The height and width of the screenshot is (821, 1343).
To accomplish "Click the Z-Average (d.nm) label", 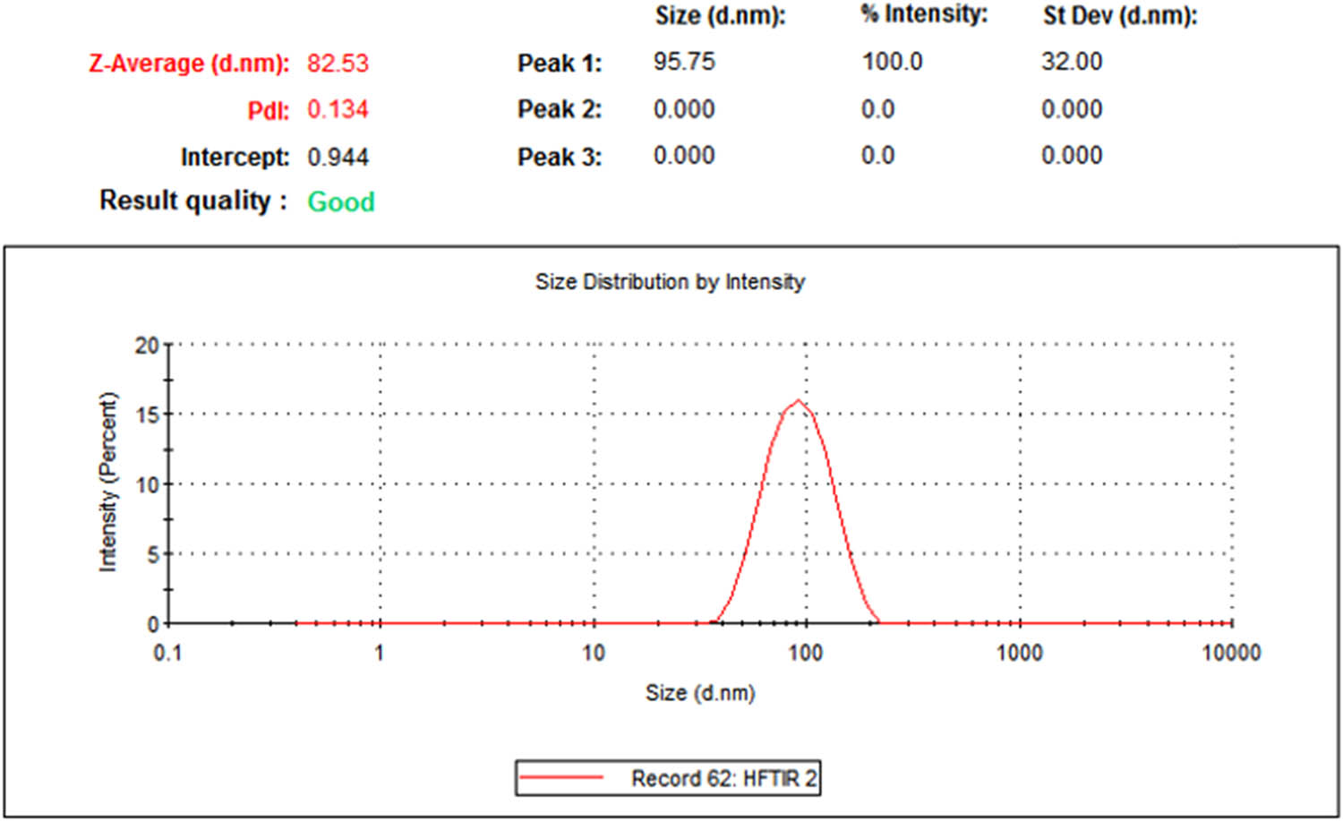I will pyautogui.click(x=189, y=64).
